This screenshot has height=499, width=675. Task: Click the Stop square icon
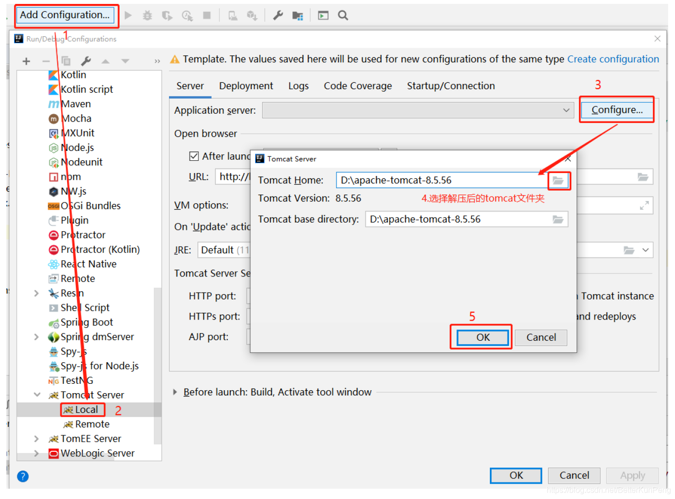click(x=207, y=16)
